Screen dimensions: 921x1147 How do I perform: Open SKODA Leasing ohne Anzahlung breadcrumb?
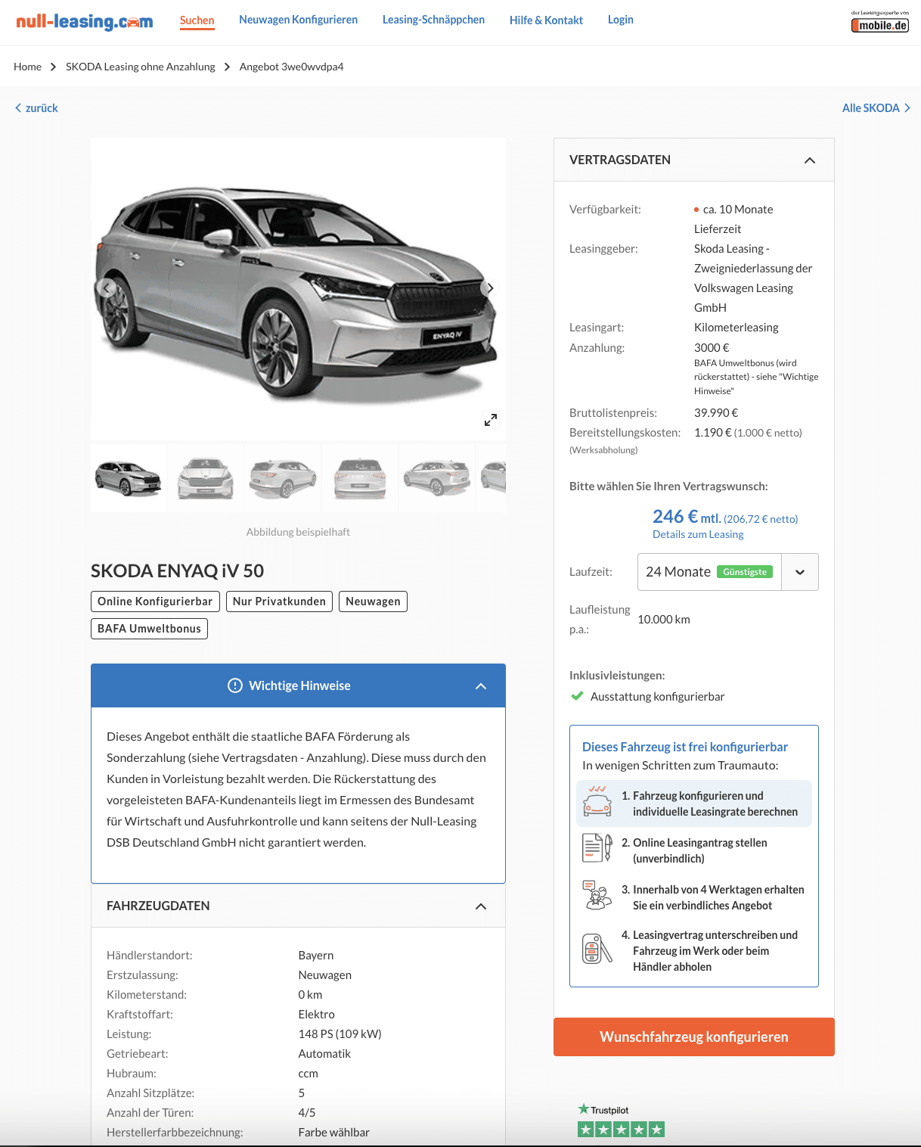pyautogui.click(x=141, y=67)
